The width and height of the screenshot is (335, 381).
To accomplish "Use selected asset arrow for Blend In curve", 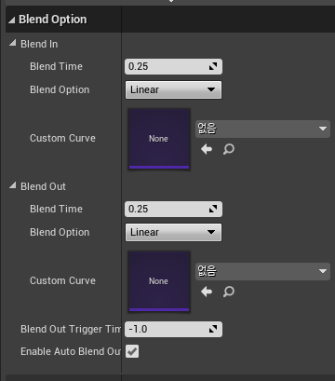I will click(x=207, y=149).
